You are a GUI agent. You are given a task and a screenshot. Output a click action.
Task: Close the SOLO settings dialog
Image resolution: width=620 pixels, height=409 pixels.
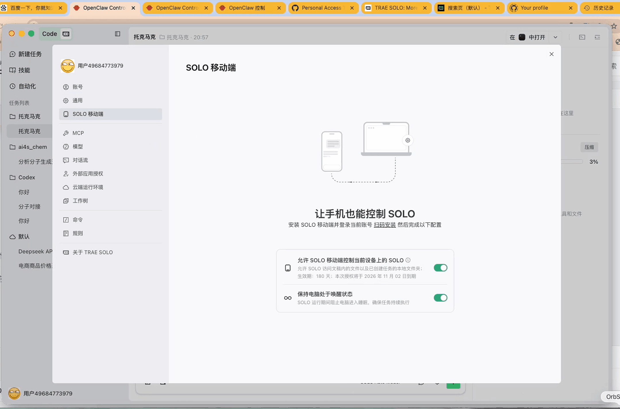pyautogui.click(x=551, y=54)
